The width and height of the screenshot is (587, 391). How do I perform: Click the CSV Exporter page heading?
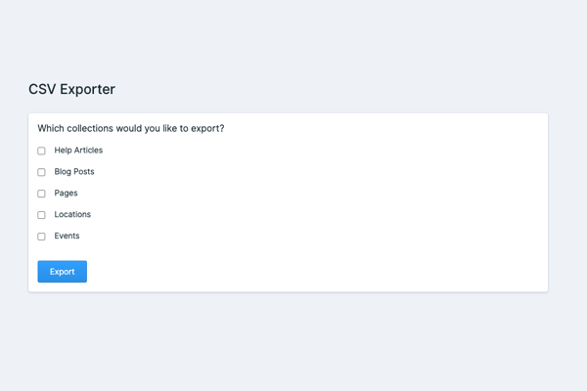click(x=71, y=89)
